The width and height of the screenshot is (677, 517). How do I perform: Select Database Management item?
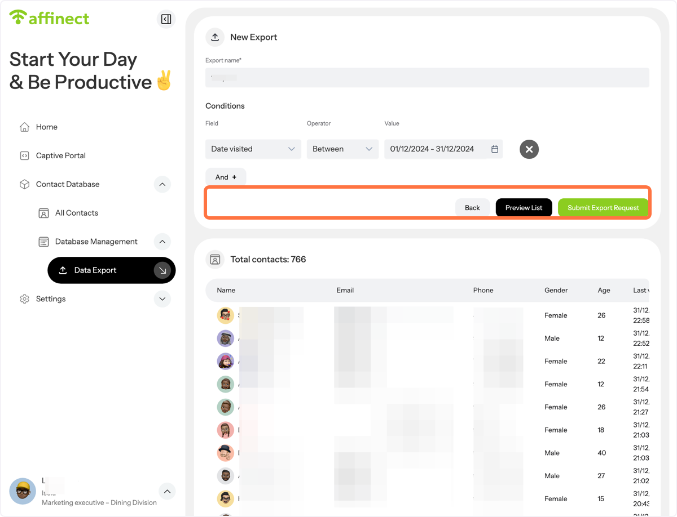point(96,242)
